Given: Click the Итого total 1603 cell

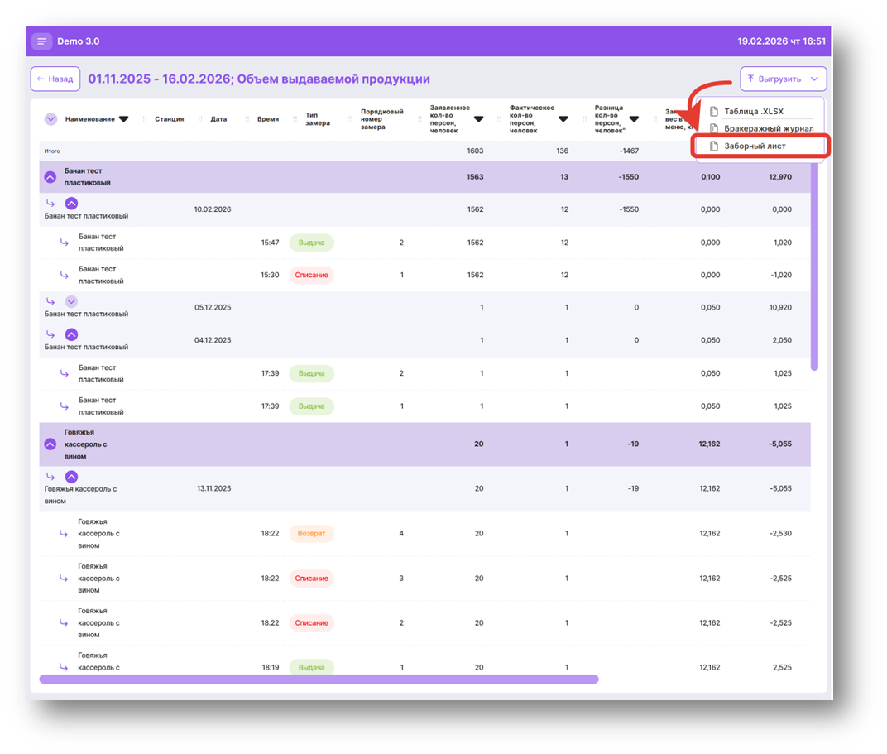Looking at the screenshot, I should coord(475,151).
